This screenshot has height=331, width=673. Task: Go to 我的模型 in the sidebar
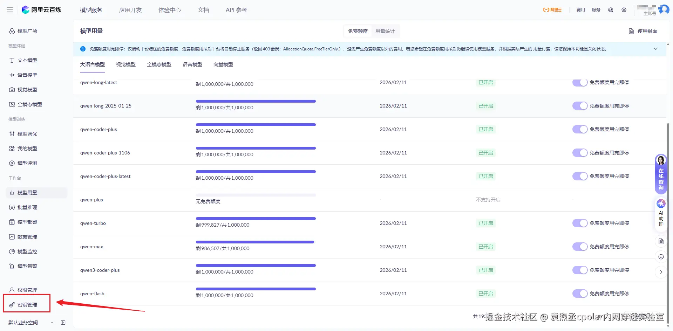pyautogui.click(x=27, y=149)
